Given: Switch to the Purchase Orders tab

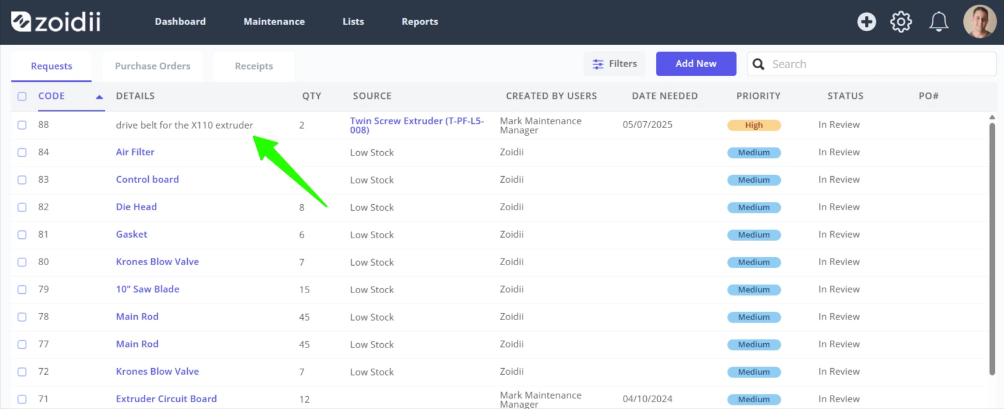Looking at the screenshot, I should tap(152, 66).
